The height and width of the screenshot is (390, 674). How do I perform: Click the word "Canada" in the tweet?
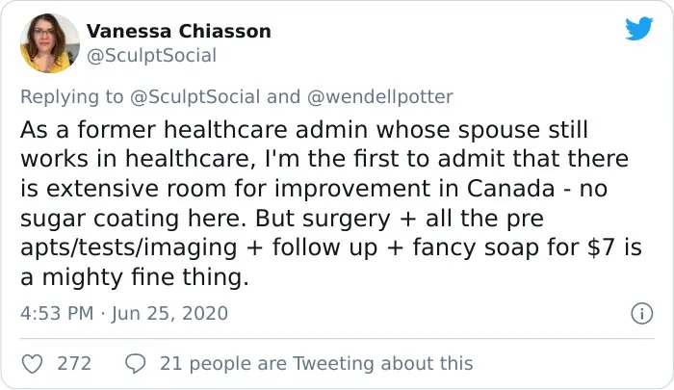pos(510,189)
